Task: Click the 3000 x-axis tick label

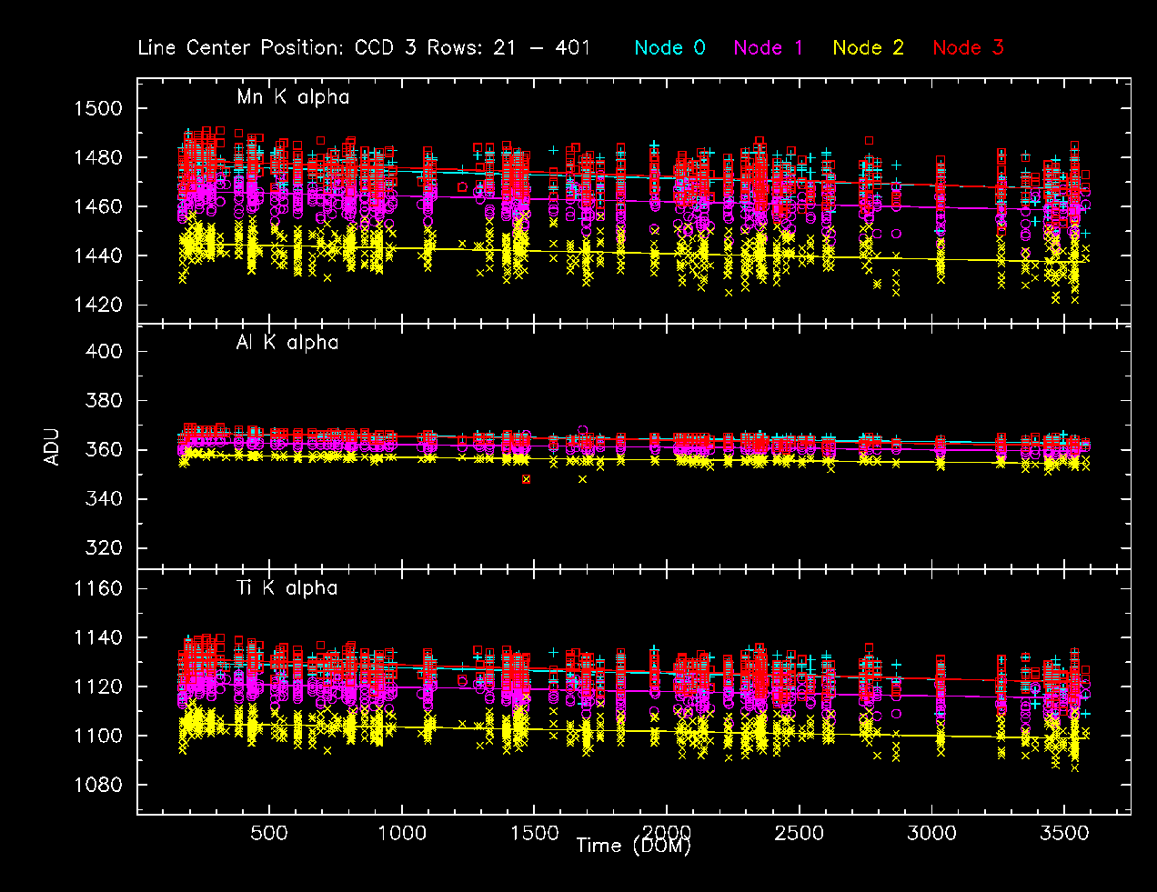Action: pyautogui.click(x=932, y=834)
